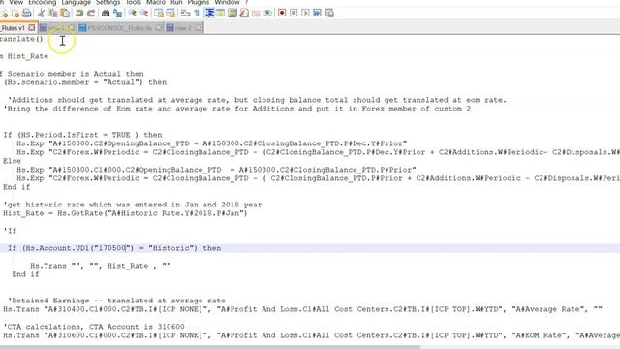The height and width of the screenshot is (349, 620).
Task: Click the Copy toolbar icon
Action: point(52,13)
